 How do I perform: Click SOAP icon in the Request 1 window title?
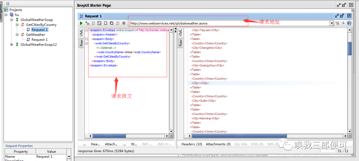coord(81,16)
